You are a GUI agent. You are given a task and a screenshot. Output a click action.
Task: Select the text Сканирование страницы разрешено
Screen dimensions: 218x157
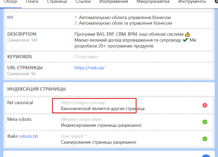[98, 142]
